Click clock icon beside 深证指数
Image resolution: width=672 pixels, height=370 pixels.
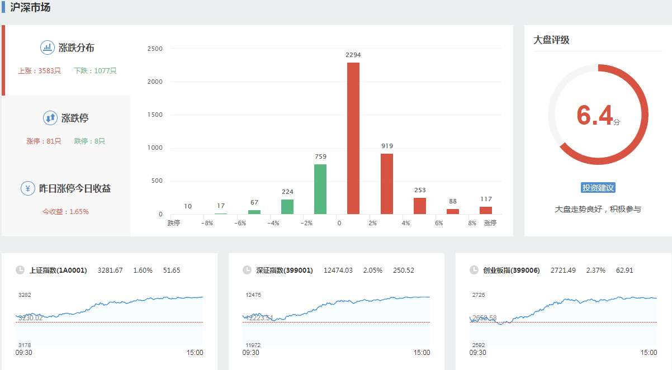tap(247, 270)
